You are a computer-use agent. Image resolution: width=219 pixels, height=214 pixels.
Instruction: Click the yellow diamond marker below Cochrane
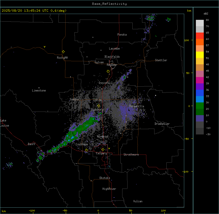pyautogui.click(x=86, y=150)
